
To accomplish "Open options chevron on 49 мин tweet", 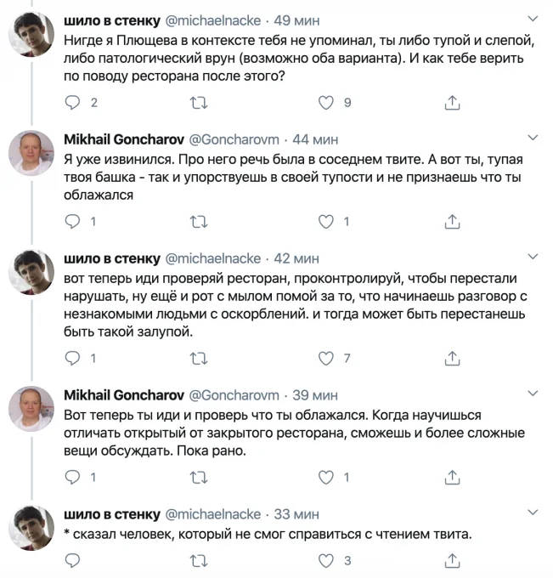I will 533,19.
